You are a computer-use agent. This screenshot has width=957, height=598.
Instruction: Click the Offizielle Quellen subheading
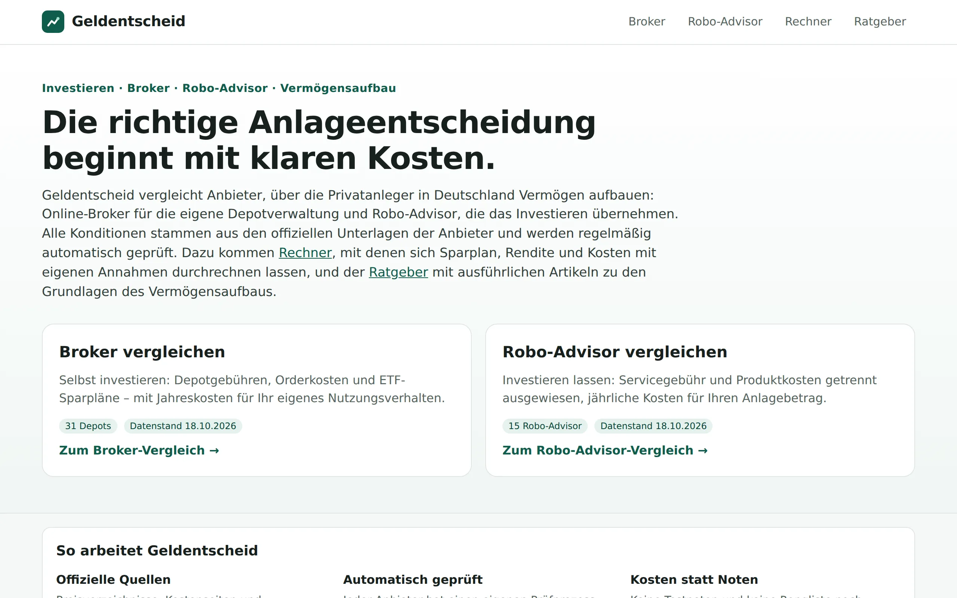114,580
